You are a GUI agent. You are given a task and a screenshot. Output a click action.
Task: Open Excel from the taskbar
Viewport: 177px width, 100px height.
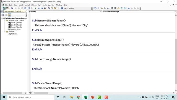click(85, 97)
